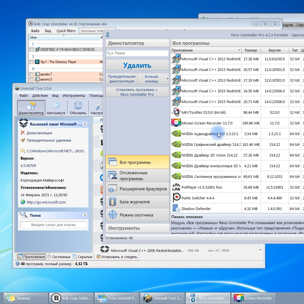The height and width of the screenshot is (304, 304).
Task: Open База журналов in Revo sidebar
Action: click(137, 202)
